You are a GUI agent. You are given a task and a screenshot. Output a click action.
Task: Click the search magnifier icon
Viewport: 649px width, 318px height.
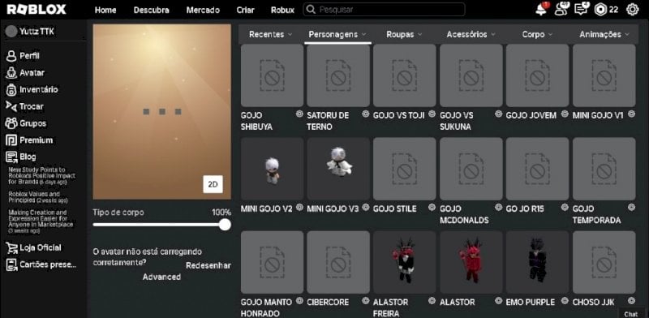click(x=311, y=10)
